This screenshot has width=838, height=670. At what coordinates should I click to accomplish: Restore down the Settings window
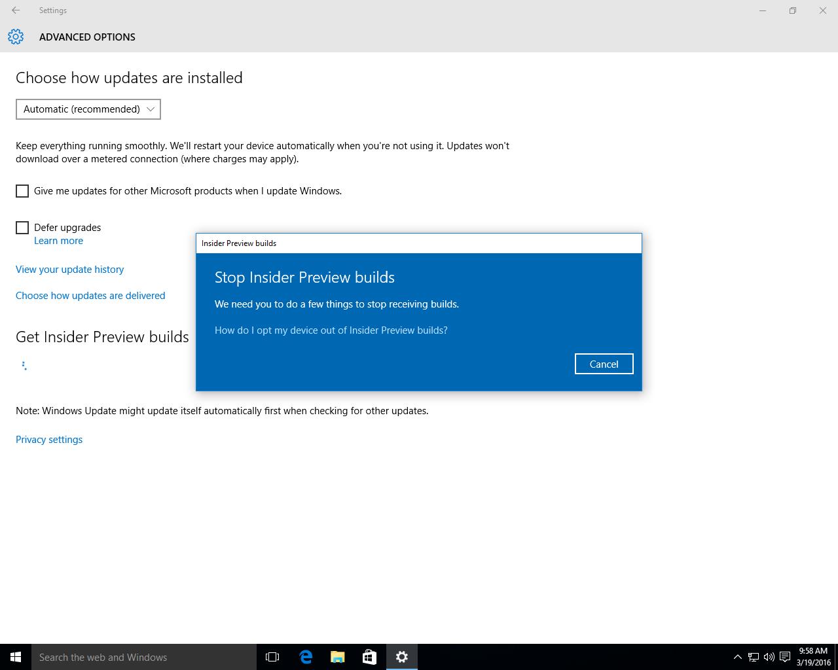(793, 10)
